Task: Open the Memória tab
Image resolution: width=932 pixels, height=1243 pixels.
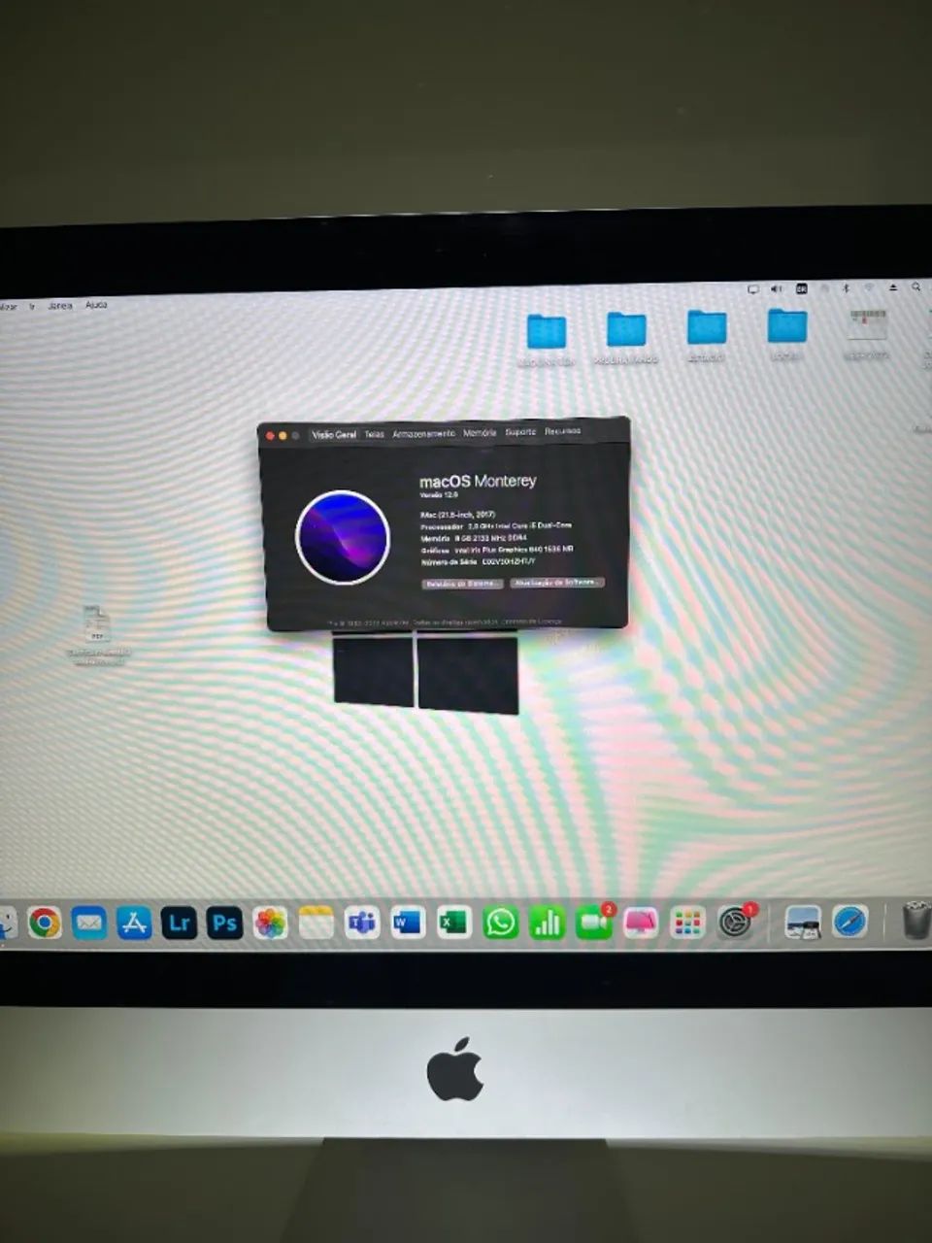Action: pos(480,433)
